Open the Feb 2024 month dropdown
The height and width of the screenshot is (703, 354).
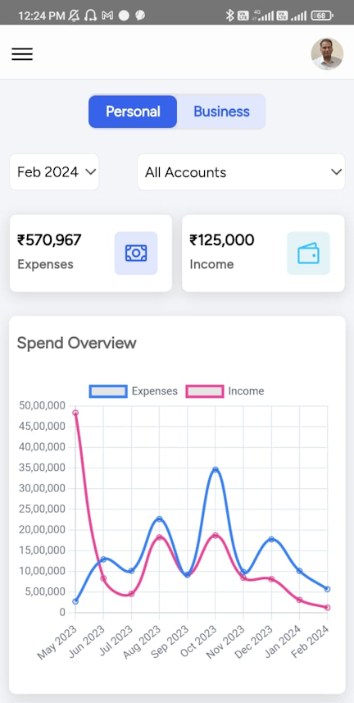(x=54, y=171)
